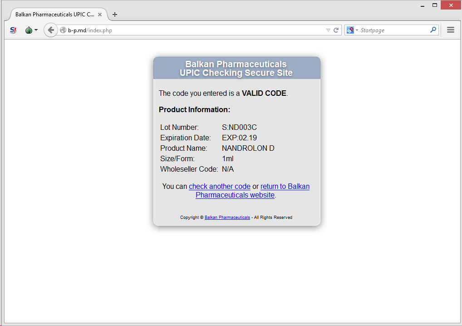Maximize the browser window
The image size is (462, 326).
435,5
